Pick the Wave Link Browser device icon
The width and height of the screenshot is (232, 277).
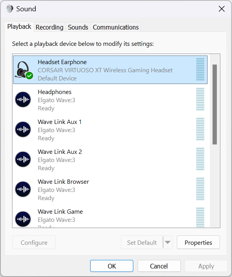tap(23, 189)
